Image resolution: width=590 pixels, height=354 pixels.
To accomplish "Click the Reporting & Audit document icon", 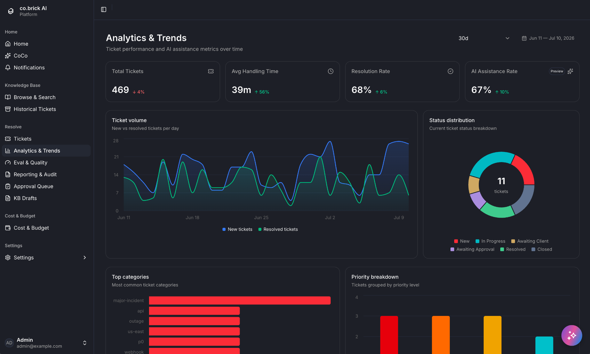I will 8,174.
